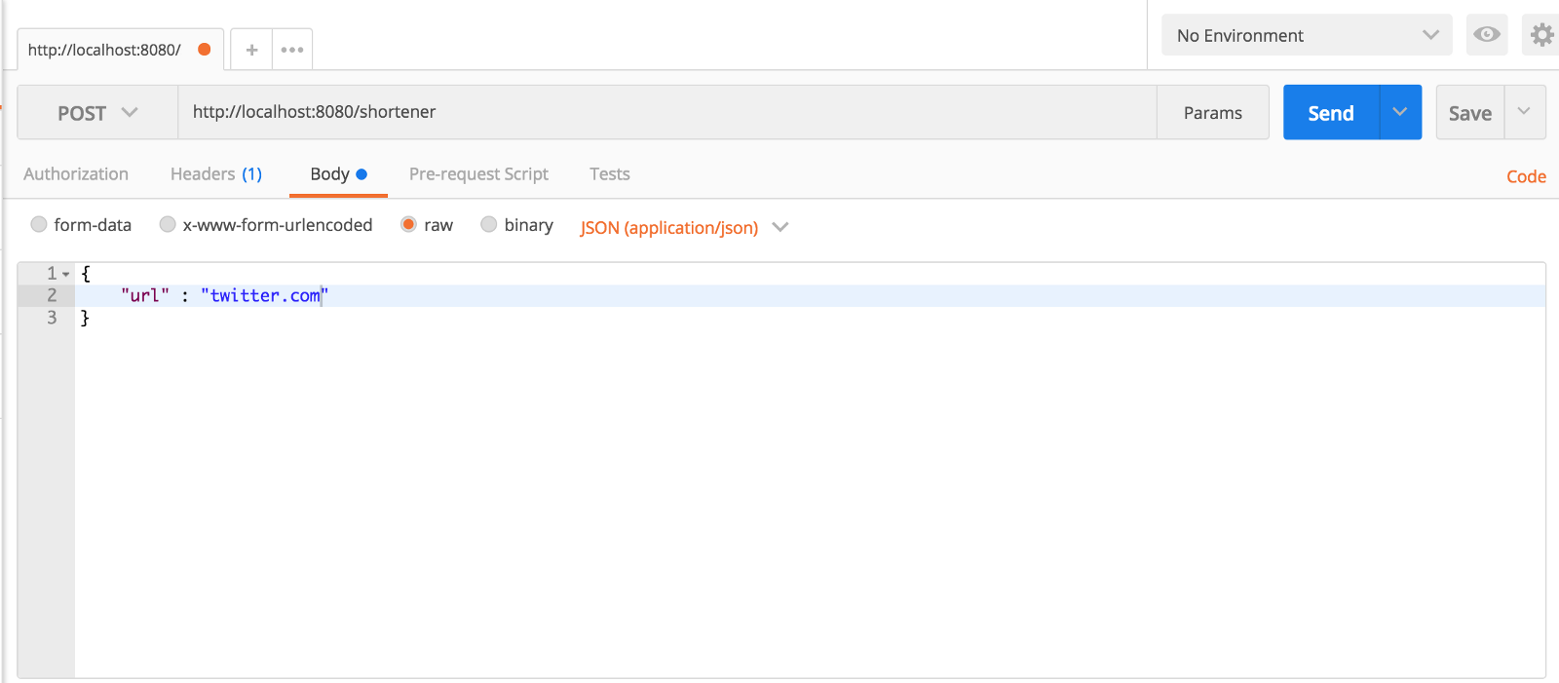Click the blue Send button

coord(1330,113)
